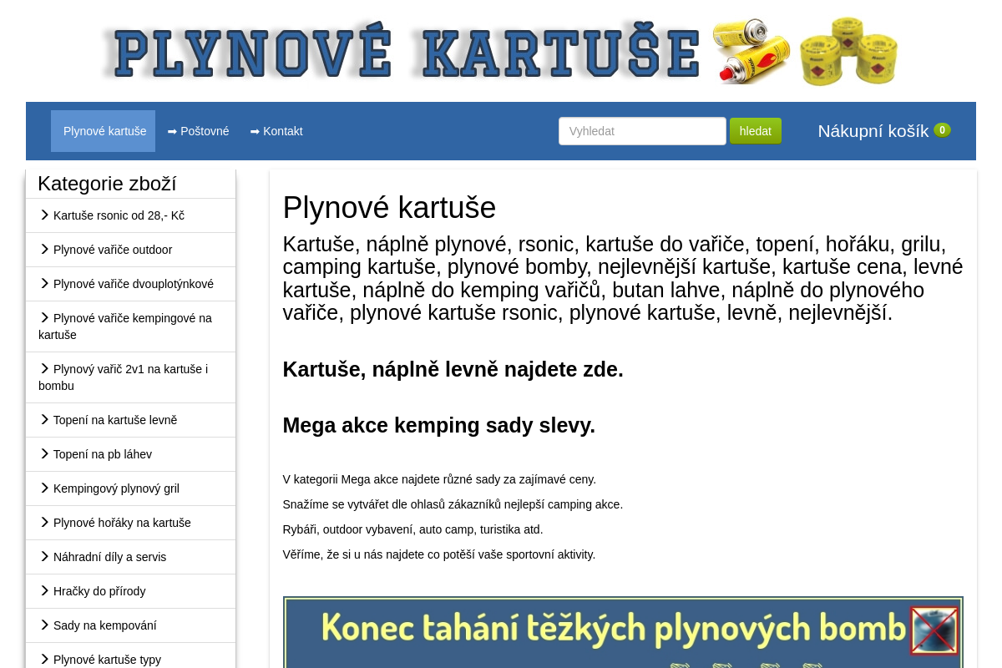Click the arrow icon before Poštovné
1002x668 pixels.
click(x=172, y=131)
